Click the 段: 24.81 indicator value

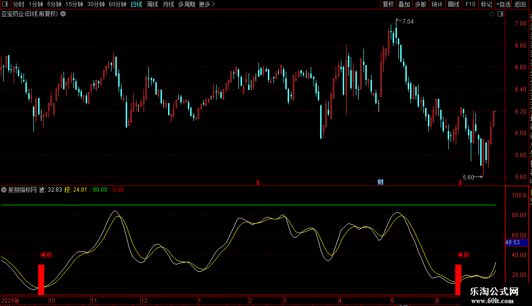click(x=76, y=190)
